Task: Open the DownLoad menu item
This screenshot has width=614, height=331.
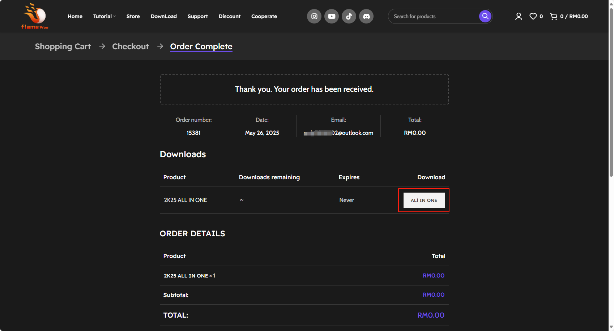Action: 163,16
